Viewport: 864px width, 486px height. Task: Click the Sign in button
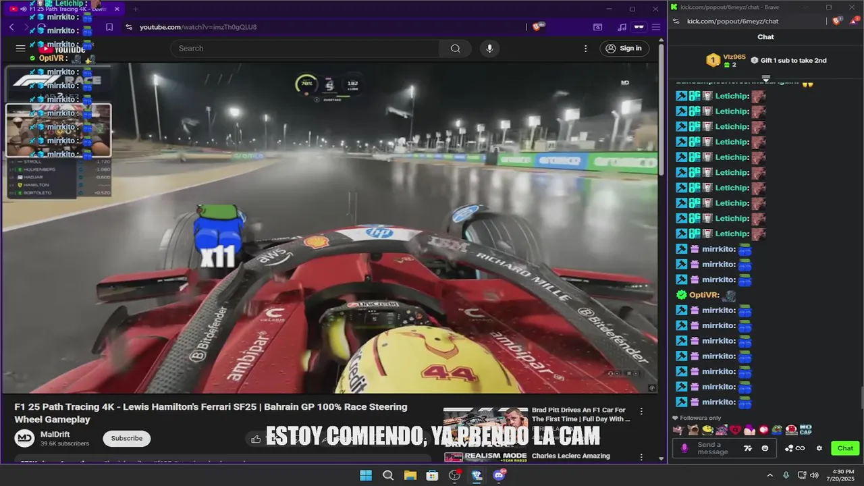pyautogui.click(x=624, y=48)
